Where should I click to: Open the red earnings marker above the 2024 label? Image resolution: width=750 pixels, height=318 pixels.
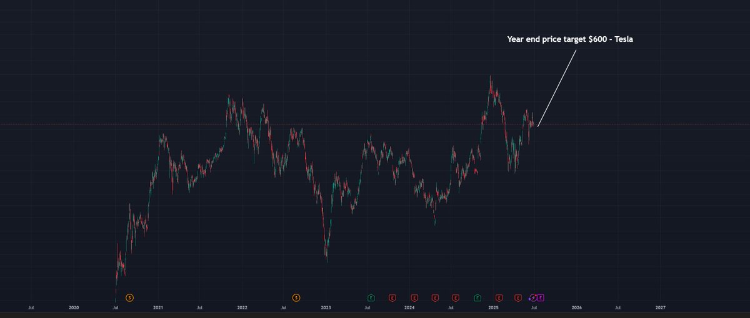414,297
